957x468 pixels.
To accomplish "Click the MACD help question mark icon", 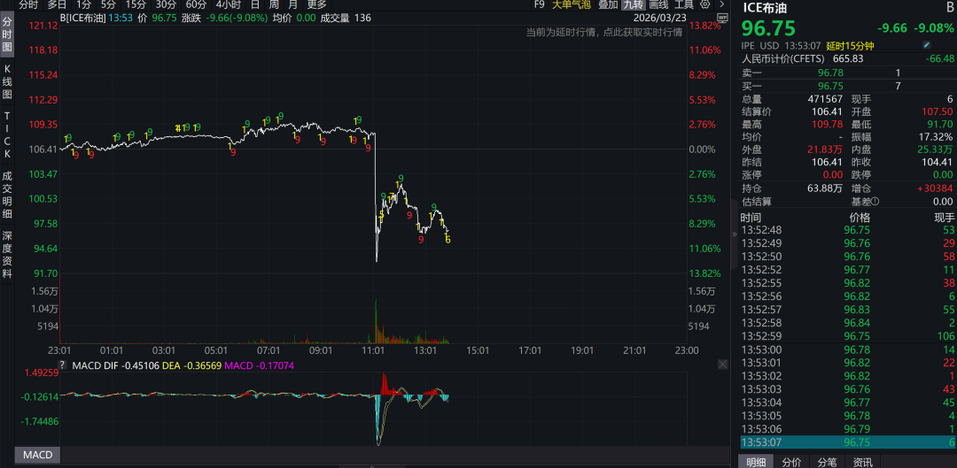I will (x=62, y=364).
